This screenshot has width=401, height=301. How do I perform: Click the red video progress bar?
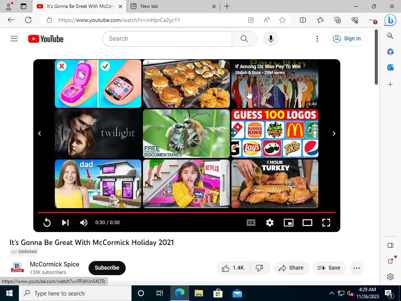click(x=187, y=212)
